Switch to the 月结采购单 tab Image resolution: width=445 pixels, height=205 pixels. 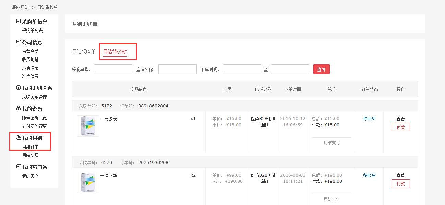tap(84, 52)
